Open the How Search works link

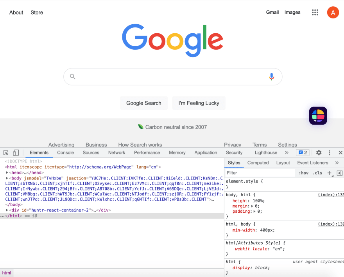coord(140,145)
